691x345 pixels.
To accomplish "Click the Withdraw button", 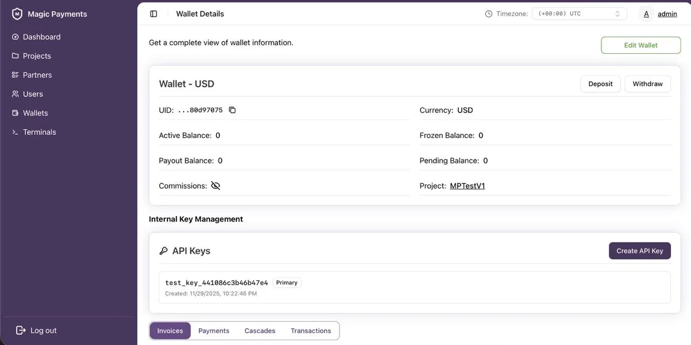I will pos(648,84).
